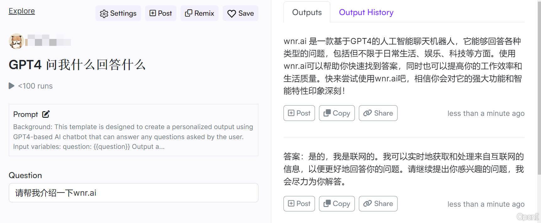Switch to the Output History tab

pos(366,12)
